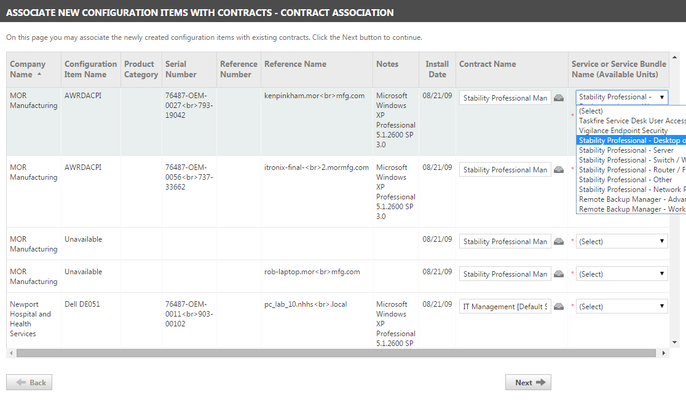686x400 pixels.
Task: Click the horizontal scrollbar left arrow
Action: (x=11, y=353)
